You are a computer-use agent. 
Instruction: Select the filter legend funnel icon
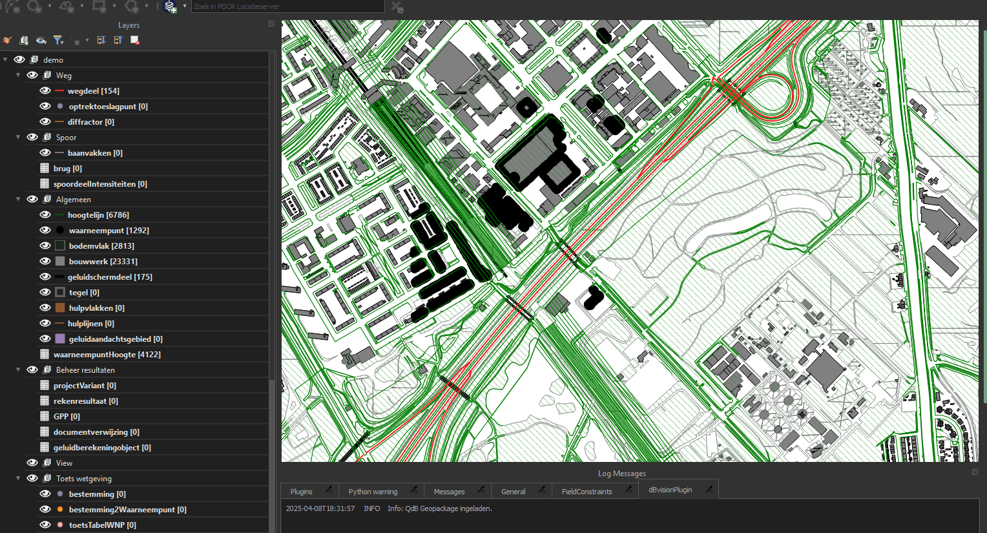(58, 39)
